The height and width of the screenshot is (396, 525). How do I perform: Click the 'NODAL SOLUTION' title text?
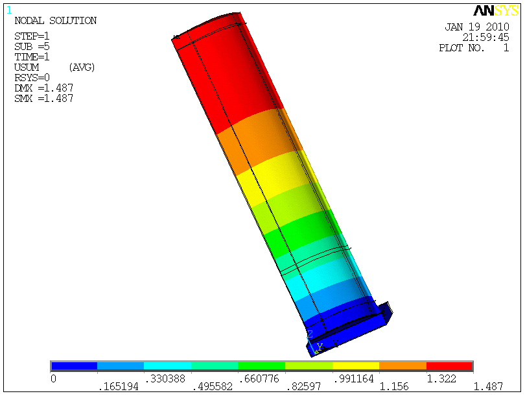[56, 21]
